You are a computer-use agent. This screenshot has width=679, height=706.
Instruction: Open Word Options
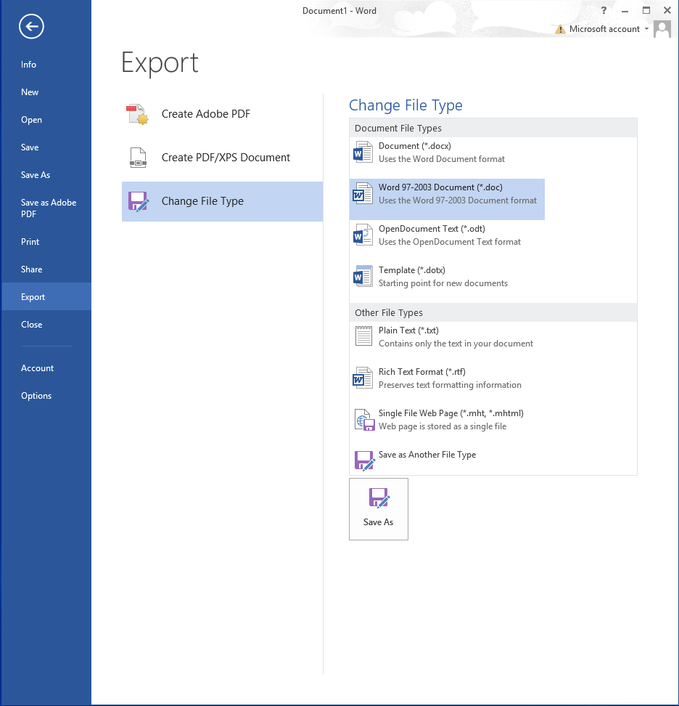(x=46, y=396)
